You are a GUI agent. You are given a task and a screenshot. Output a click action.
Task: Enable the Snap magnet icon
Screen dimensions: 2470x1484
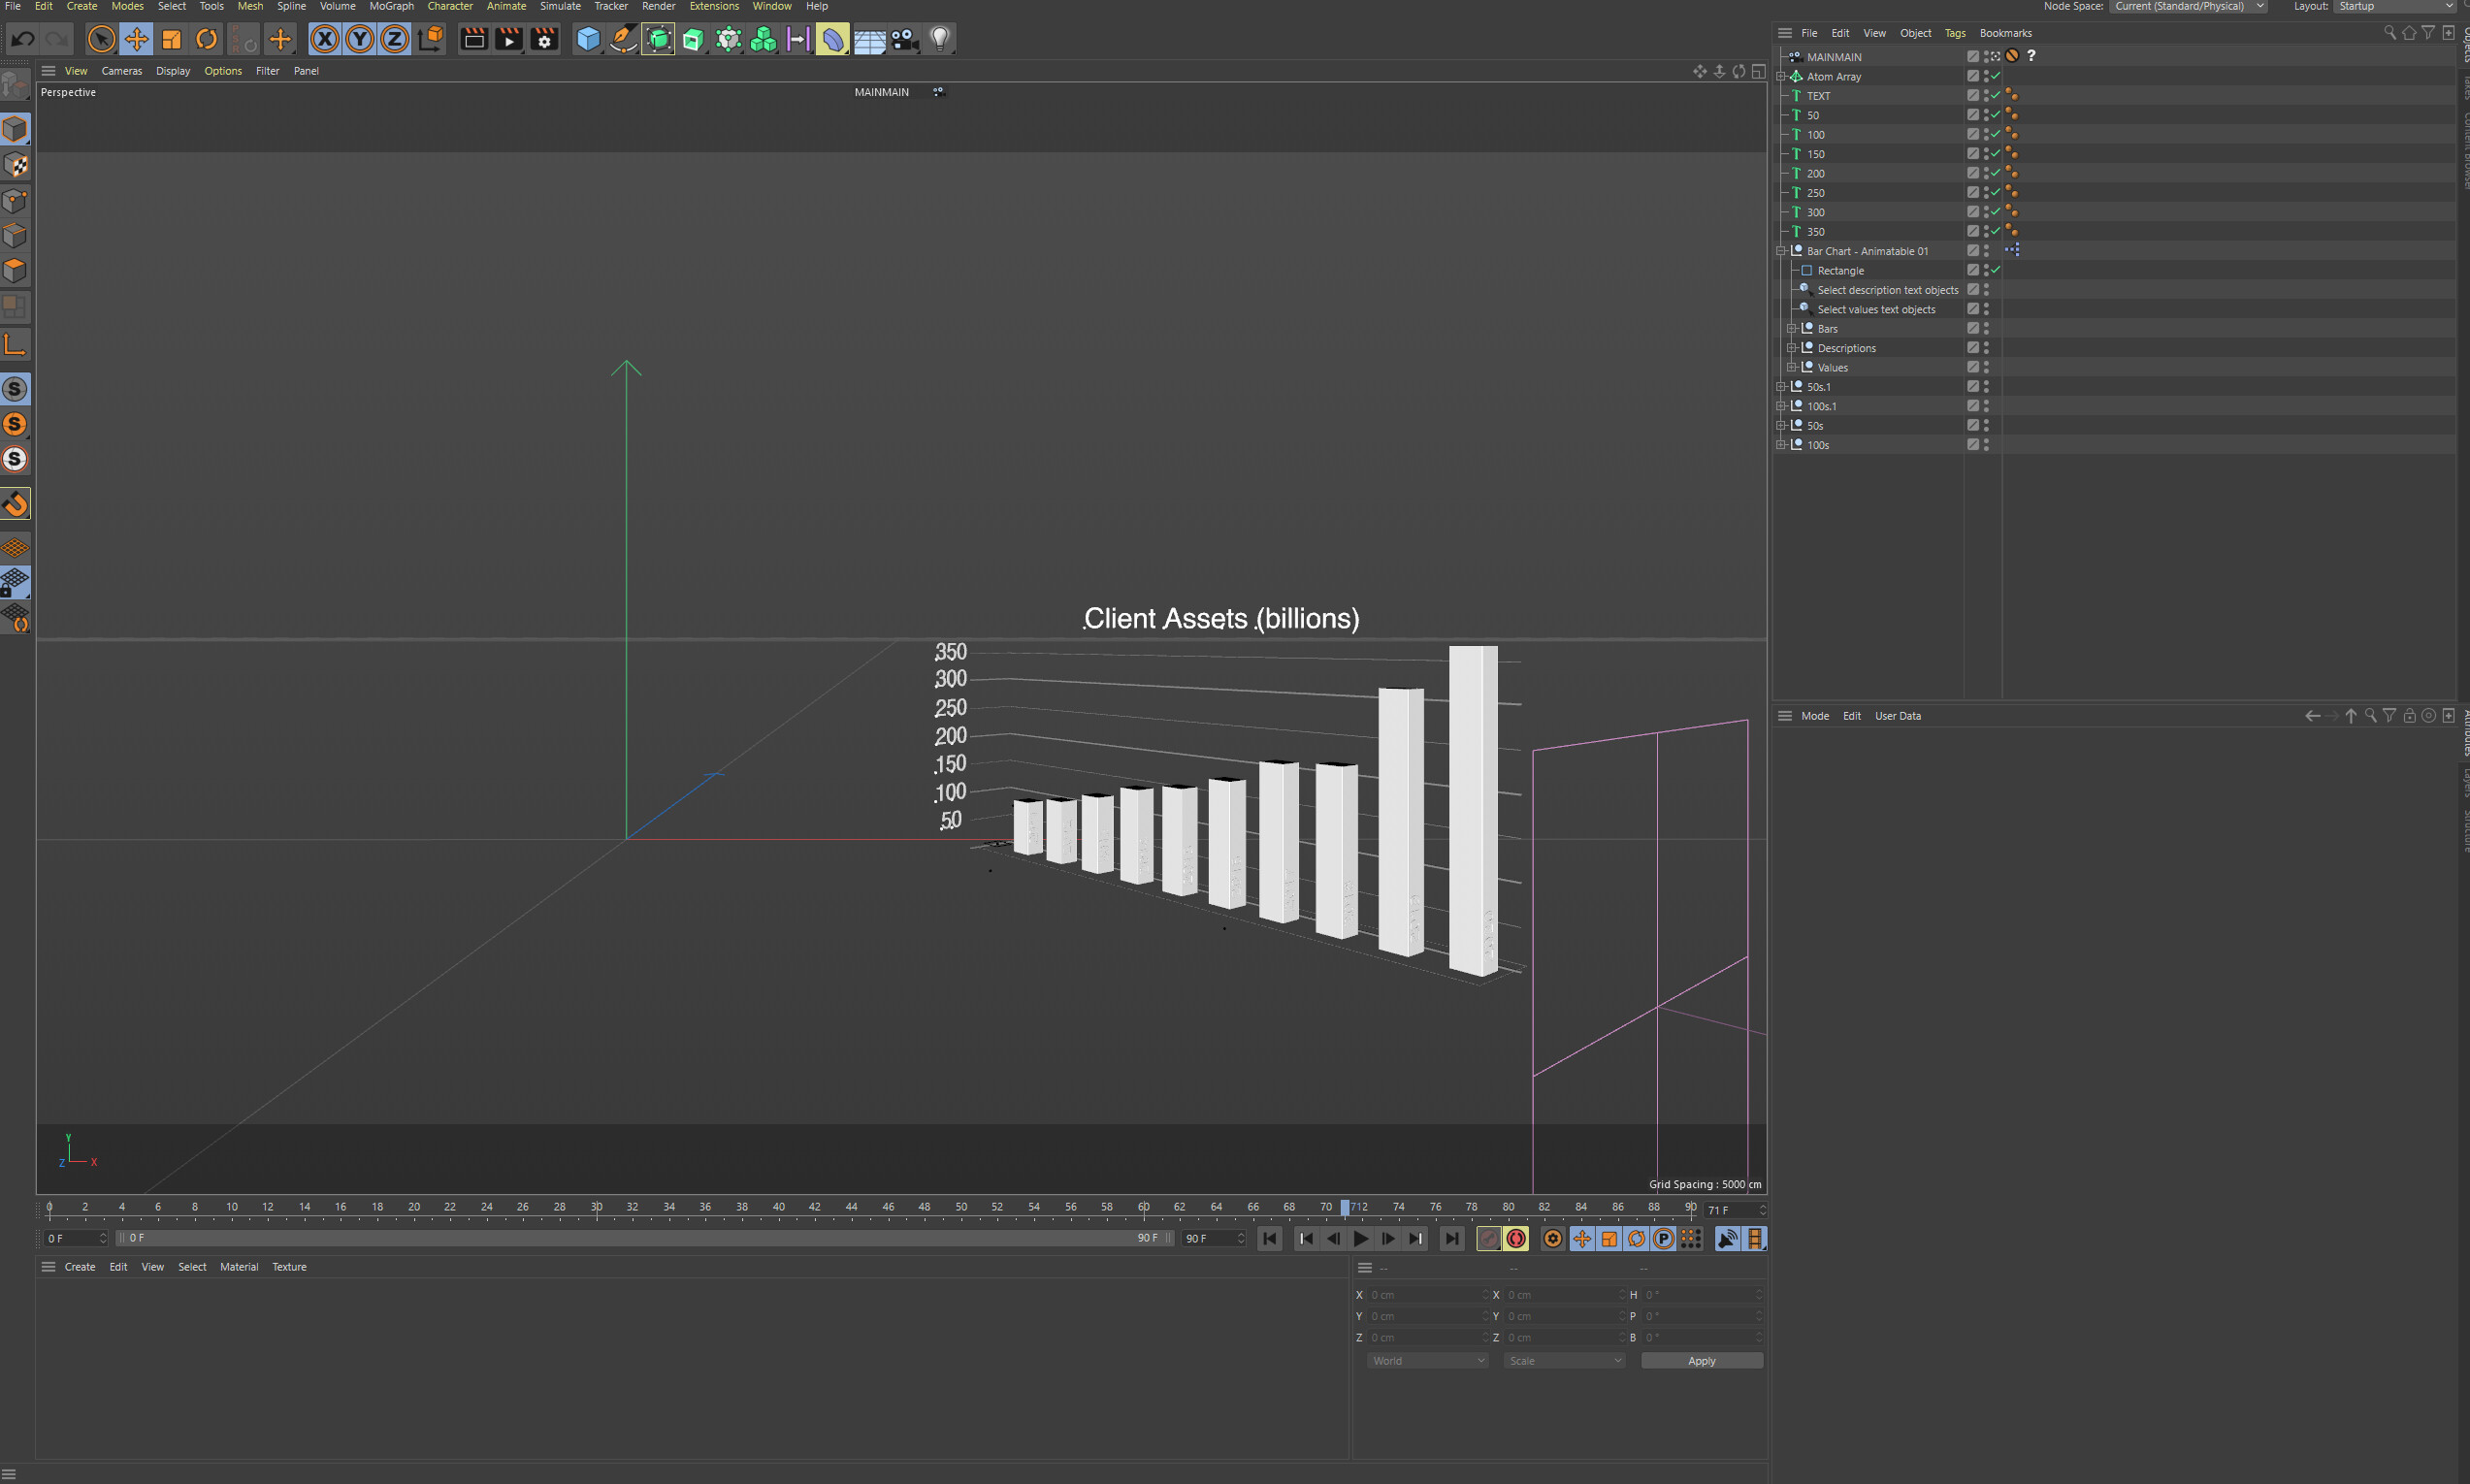tap(15, 504)
